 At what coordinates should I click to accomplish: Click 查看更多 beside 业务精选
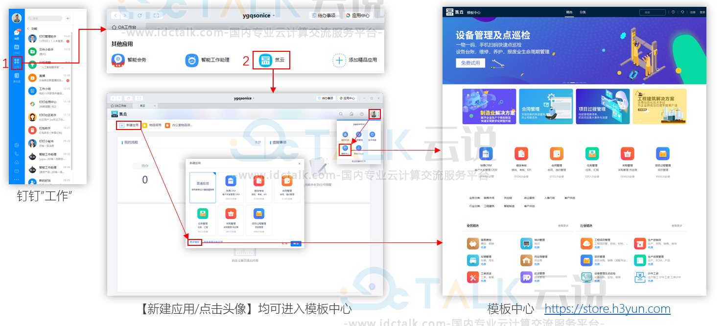tap(563, 226)
